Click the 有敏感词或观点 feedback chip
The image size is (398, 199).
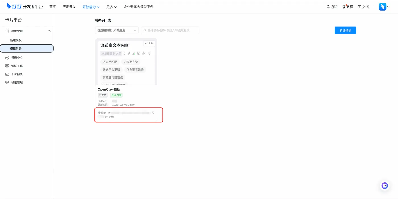[x=113, y=77]
